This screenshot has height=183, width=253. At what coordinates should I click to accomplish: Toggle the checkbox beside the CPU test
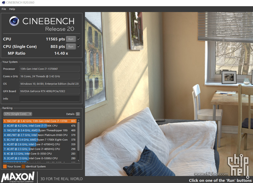pyautogui.click(x=79, y=39)
